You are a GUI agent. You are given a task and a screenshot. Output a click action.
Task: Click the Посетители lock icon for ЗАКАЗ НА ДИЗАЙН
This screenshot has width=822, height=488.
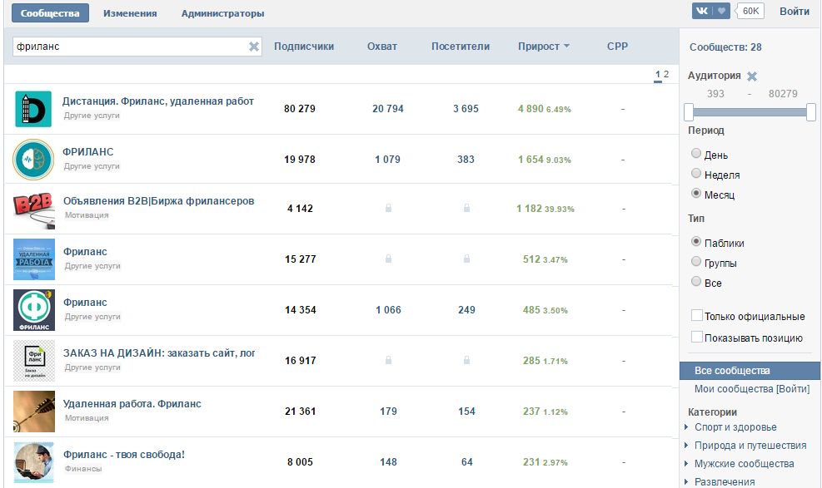(x=466, y=360)
